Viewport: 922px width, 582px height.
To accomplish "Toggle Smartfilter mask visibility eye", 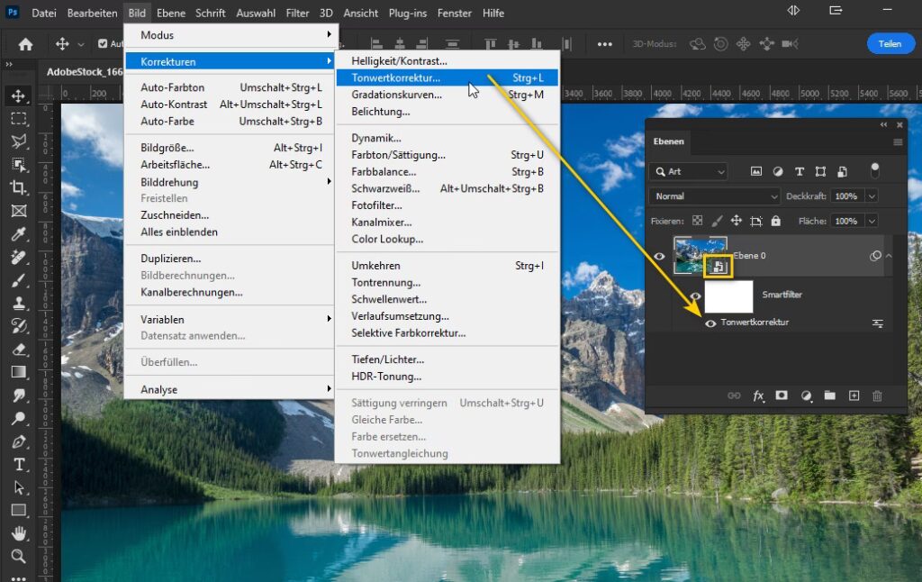I will (x=695, y=296).
